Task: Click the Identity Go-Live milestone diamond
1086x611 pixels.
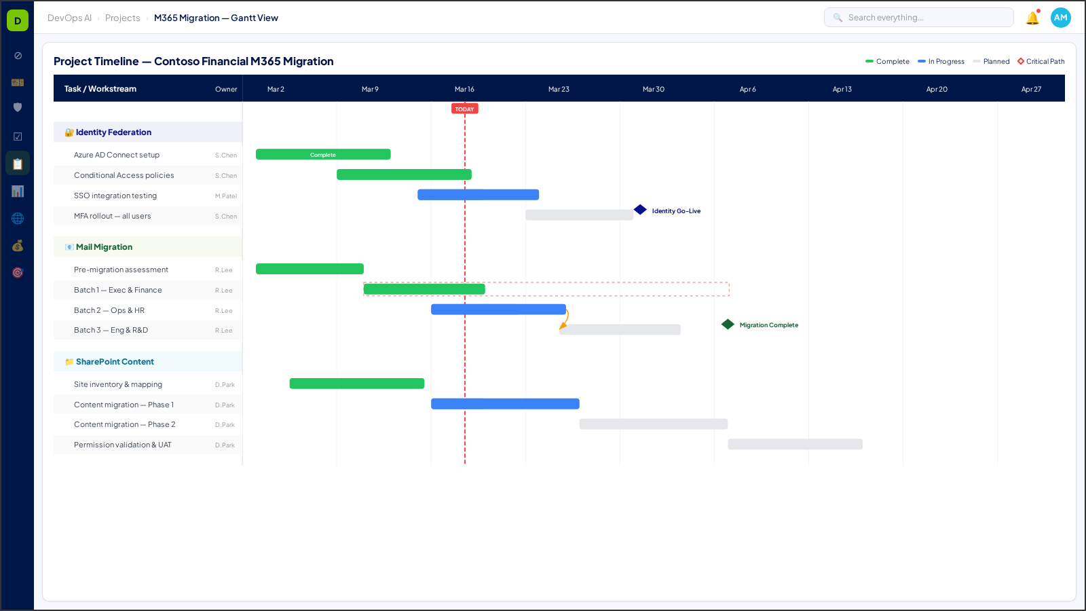Action: pos(640,210)
